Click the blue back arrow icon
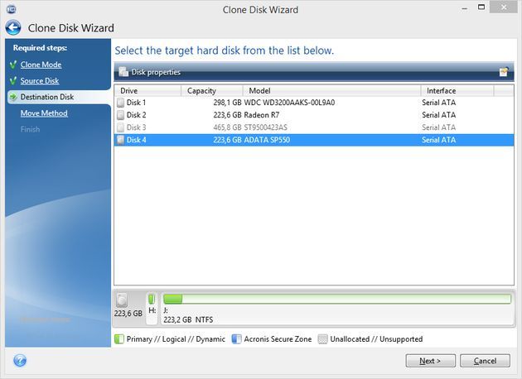 tap(13, 27)
